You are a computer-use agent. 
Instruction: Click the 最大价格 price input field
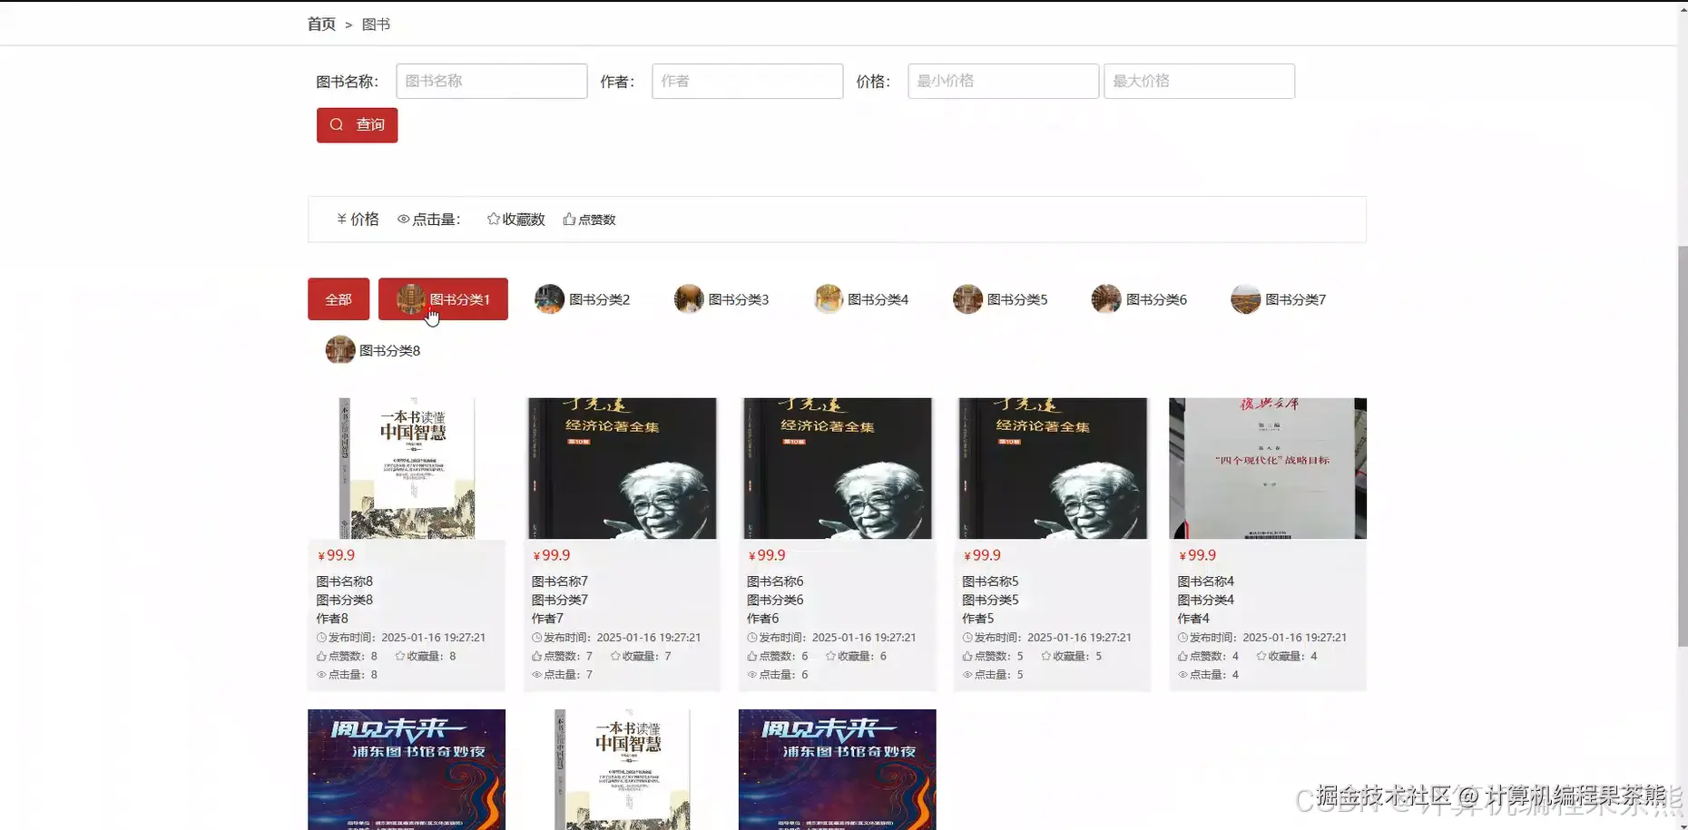(1199, 81)
